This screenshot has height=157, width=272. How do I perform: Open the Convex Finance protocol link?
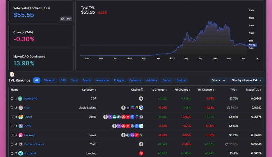tap(34, 144)
